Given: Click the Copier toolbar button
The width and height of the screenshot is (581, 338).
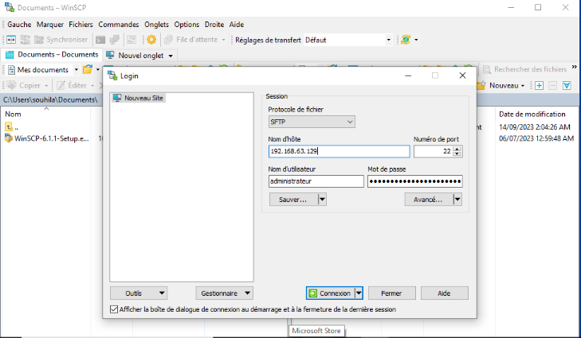Looking at the screenshot, I should click(27, 85).
